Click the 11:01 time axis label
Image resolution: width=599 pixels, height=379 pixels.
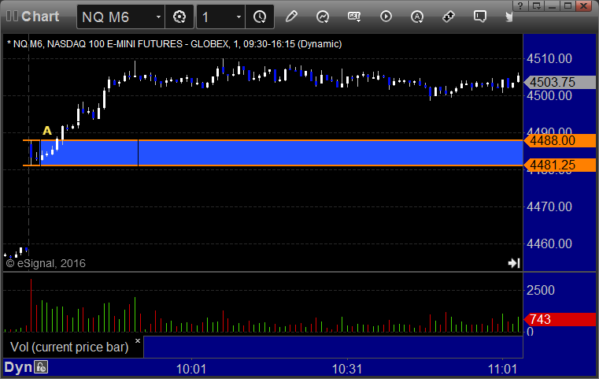(502, 369)
